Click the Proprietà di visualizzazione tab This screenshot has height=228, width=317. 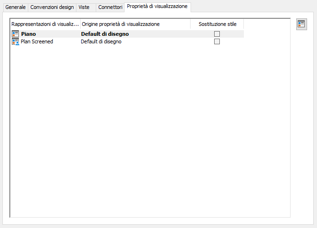157,7
